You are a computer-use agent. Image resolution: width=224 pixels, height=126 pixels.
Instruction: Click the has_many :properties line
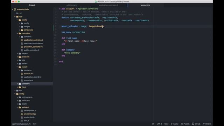[x=73, y=32]
